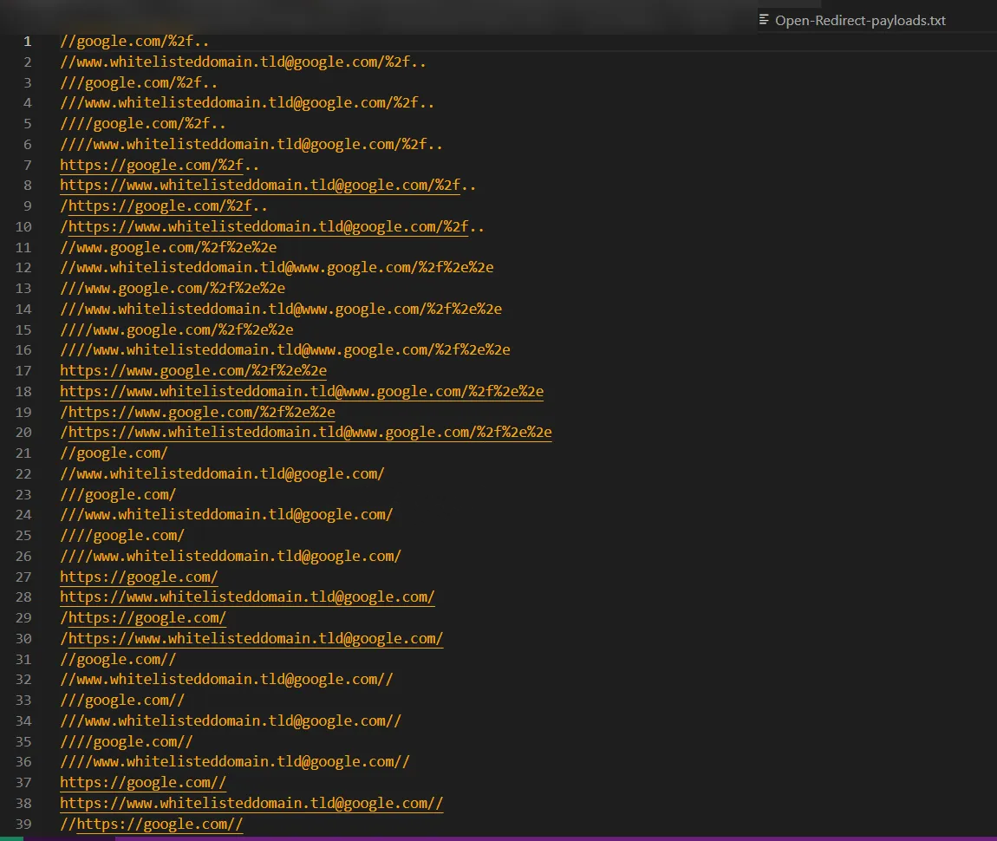Open link https://google.com/%2f on line 7

coord(152,166)
